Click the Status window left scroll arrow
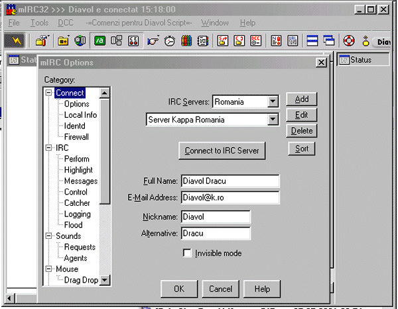Viewport: 398px width, 309px height. [x=10, y=298]
